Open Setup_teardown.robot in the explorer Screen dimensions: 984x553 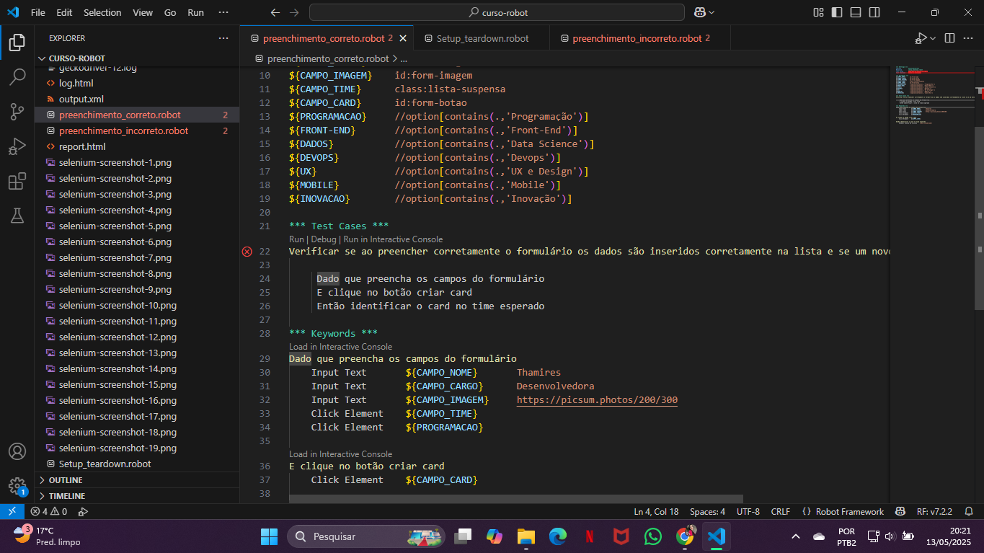[105, 464]
